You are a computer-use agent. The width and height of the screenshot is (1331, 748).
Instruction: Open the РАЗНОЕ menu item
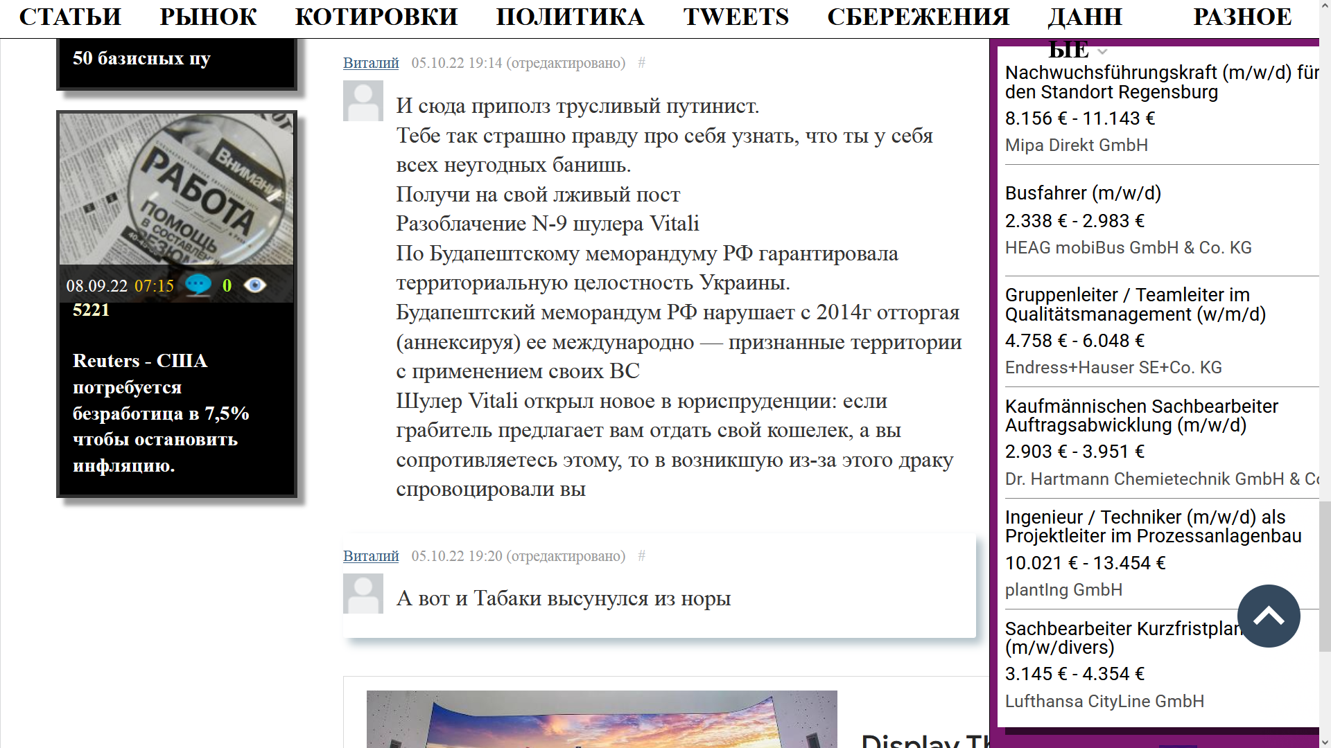[x=1242, y=17]
